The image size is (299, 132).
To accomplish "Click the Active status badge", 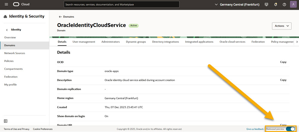I will pos(133,25).
